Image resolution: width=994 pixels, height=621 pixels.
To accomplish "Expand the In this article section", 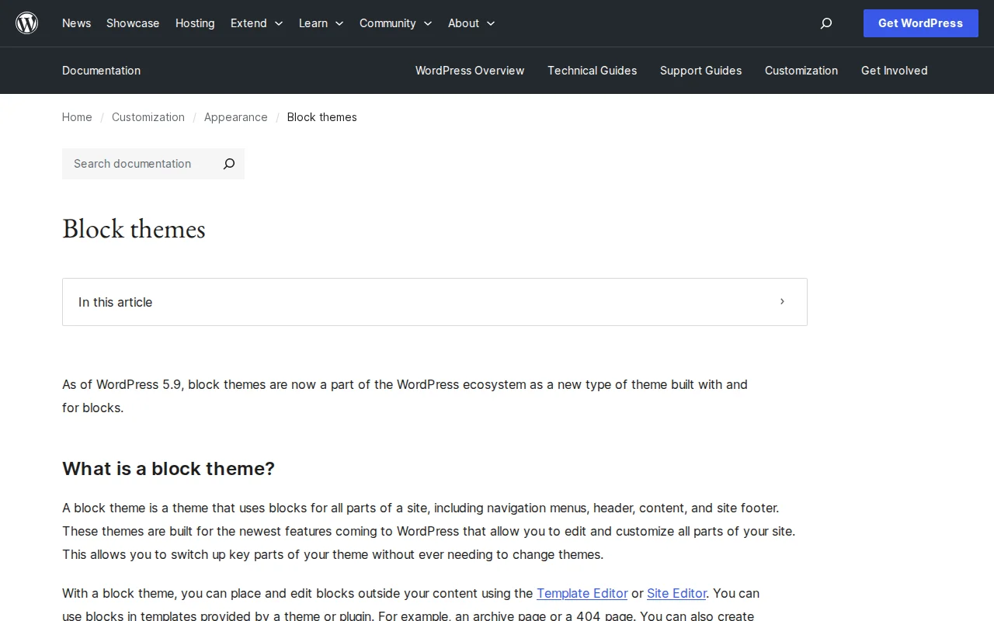I will tap(435, 302).
